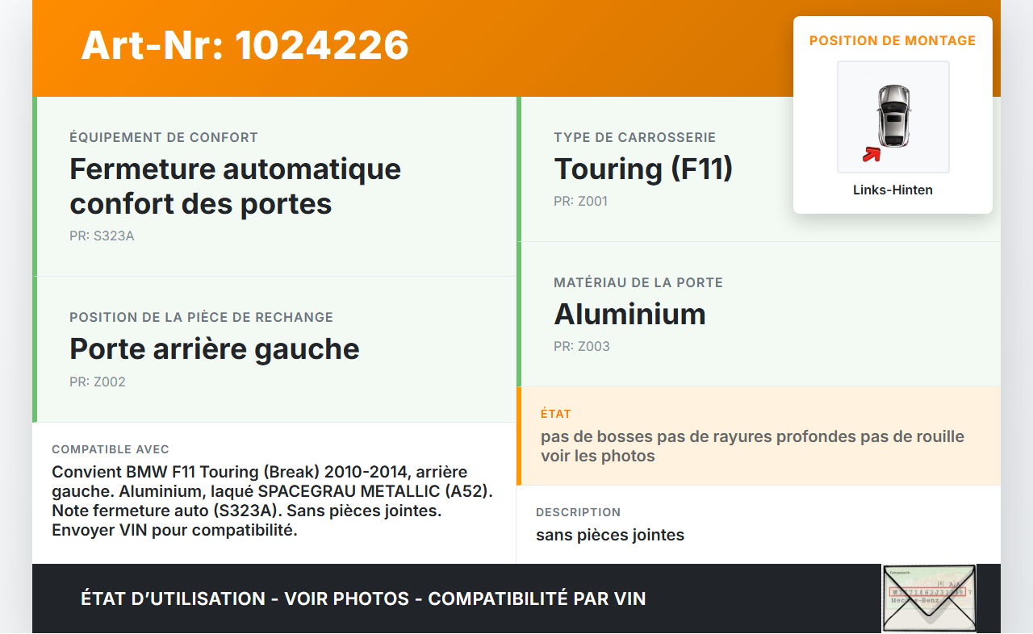This screenshot has height=634, width=1033.
Task: Select the 'pas de bosses pas de rayures' condition text
Action: point(753,446)
